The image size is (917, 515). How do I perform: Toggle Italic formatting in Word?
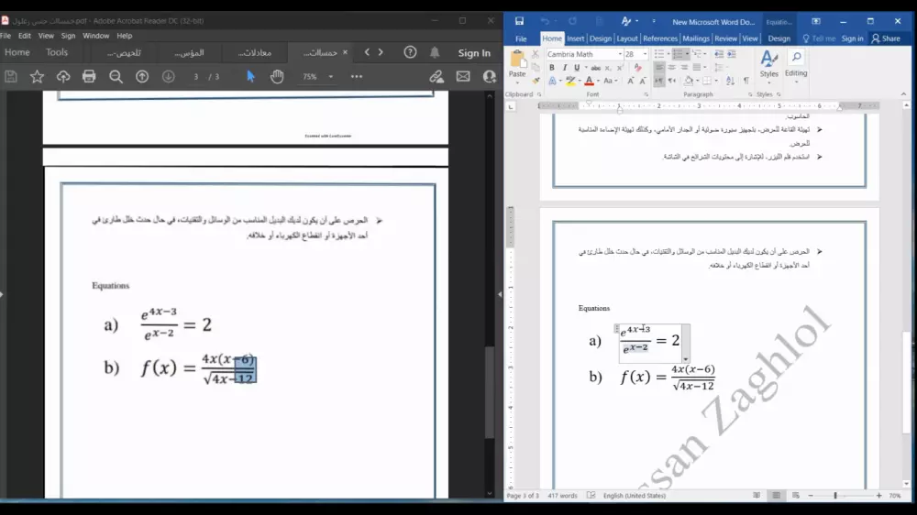pos(564,68)
